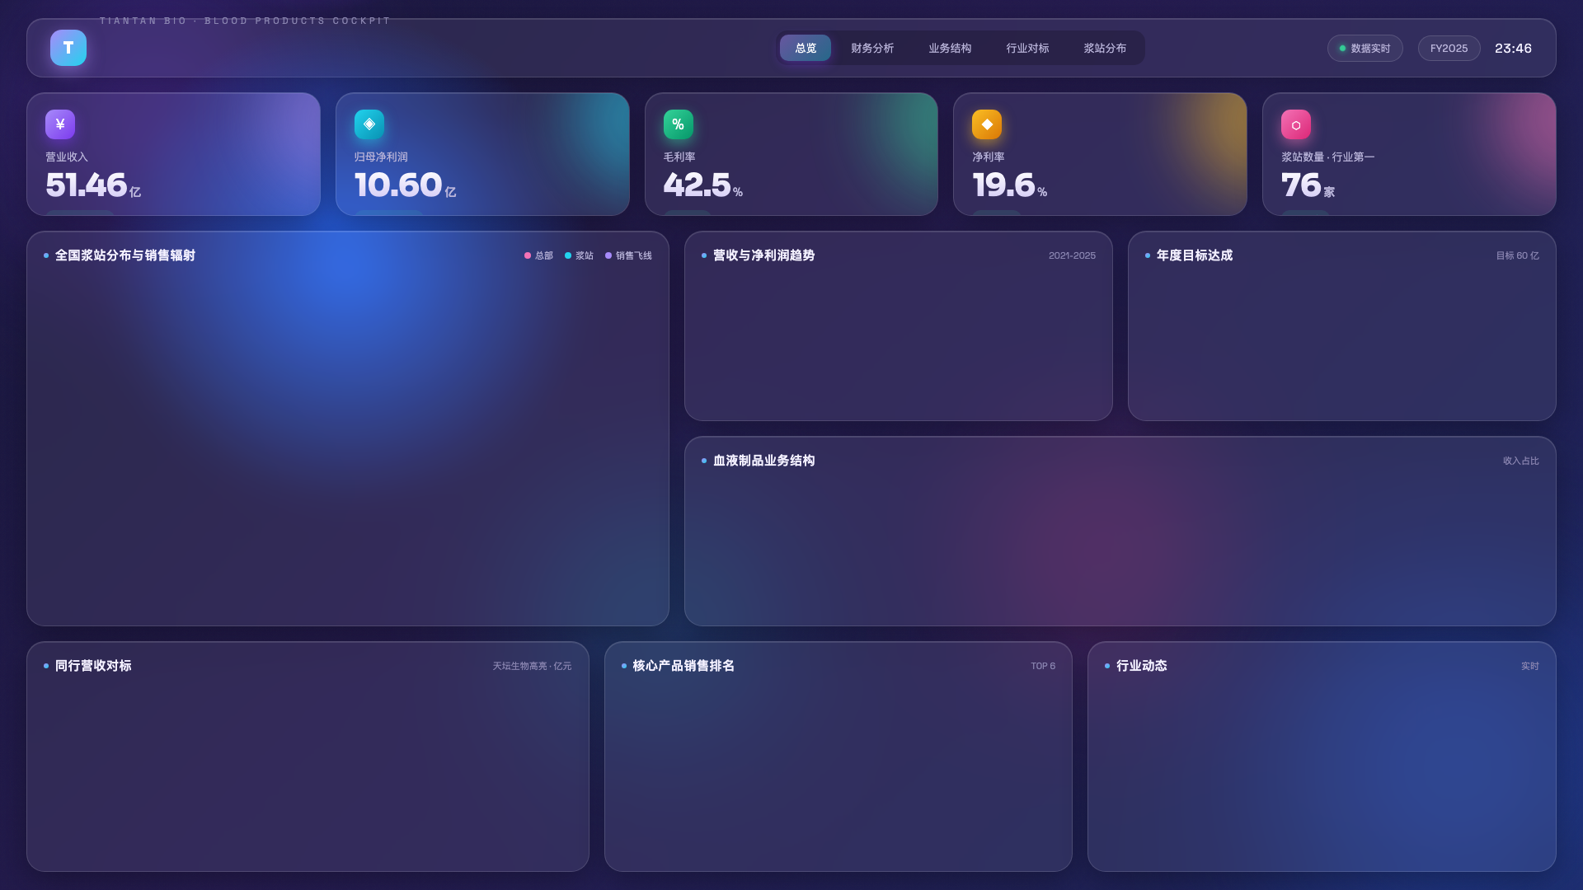This screenshot has height=890, width=1583.
Task: Click the 2021-2025 range label
Action: pos(1072,255)
